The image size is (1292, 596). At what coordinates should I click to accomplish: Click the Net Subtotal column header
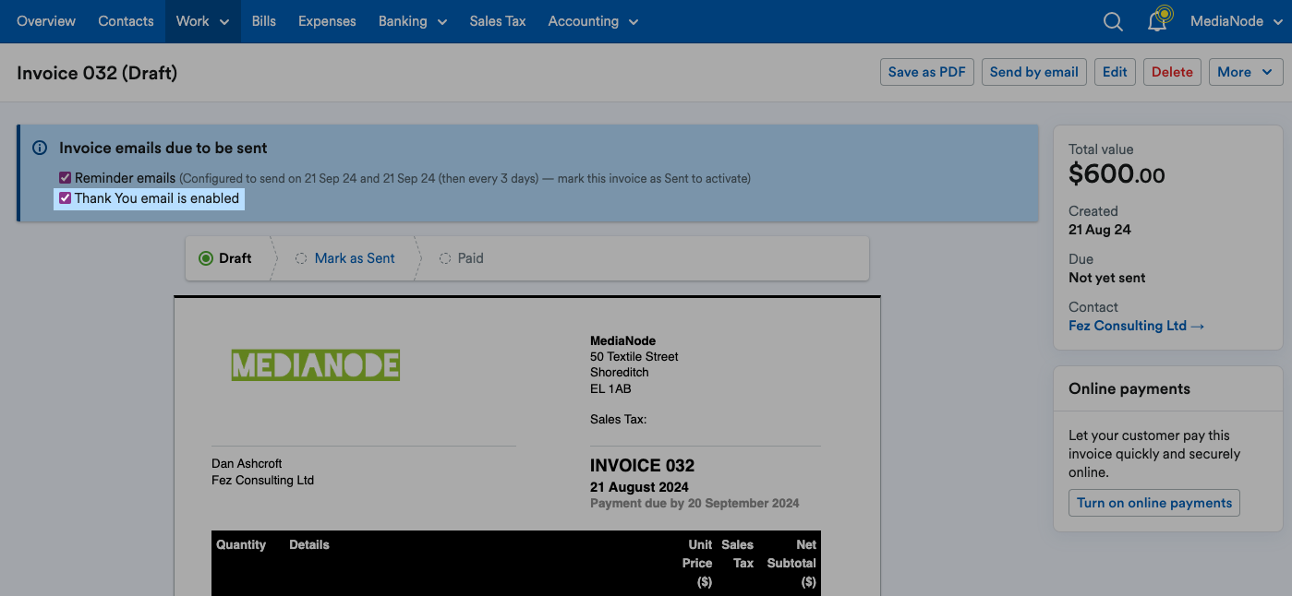(791, 564)
